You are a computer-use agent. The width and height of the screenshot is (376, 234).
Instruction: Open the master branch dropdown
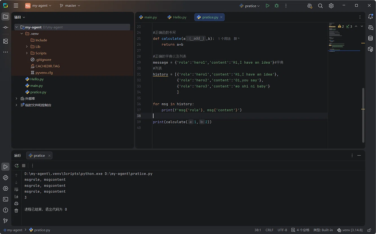70,6
